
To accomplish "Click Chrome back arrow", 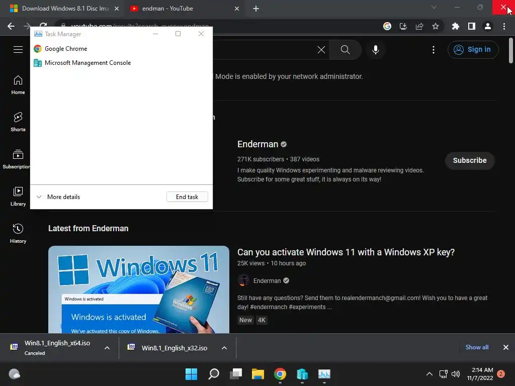I will pyautogui.click(x=11, y=26).
